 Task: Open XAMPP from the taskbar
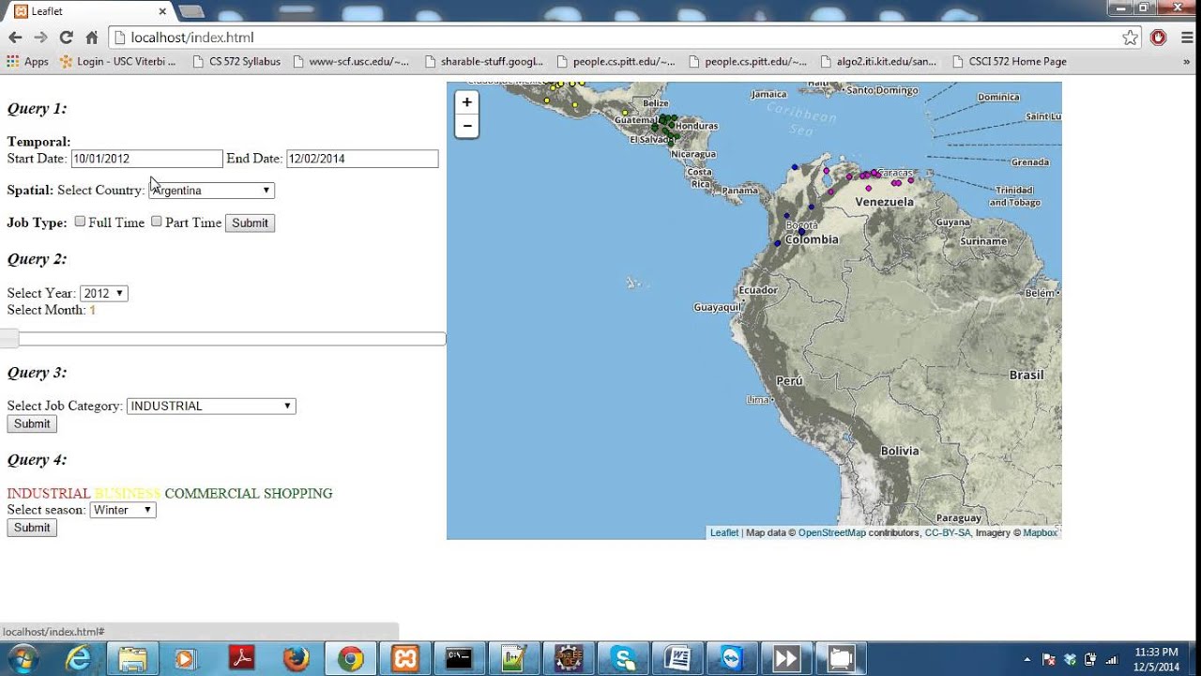pyautogui.click(x=405, y=659)
